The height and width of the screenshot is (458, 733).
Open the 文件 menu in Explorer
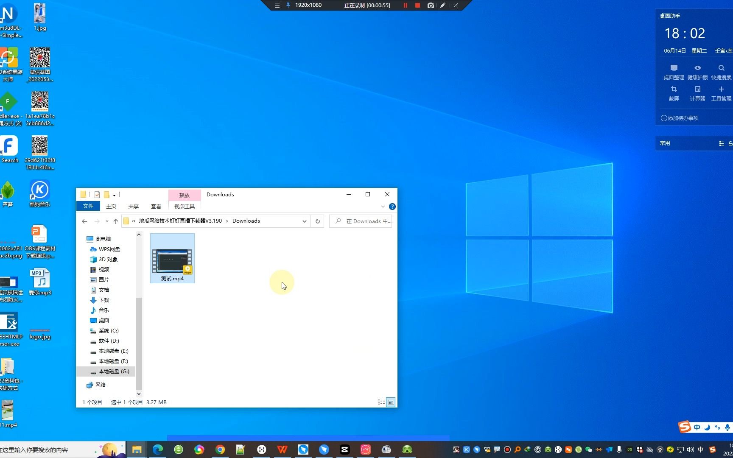[x=88, y=206]
